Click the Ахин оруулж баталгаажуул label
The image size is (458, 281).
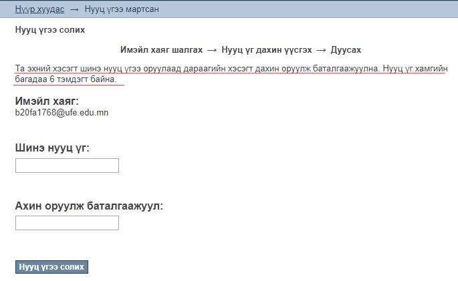tap(89, 206)
